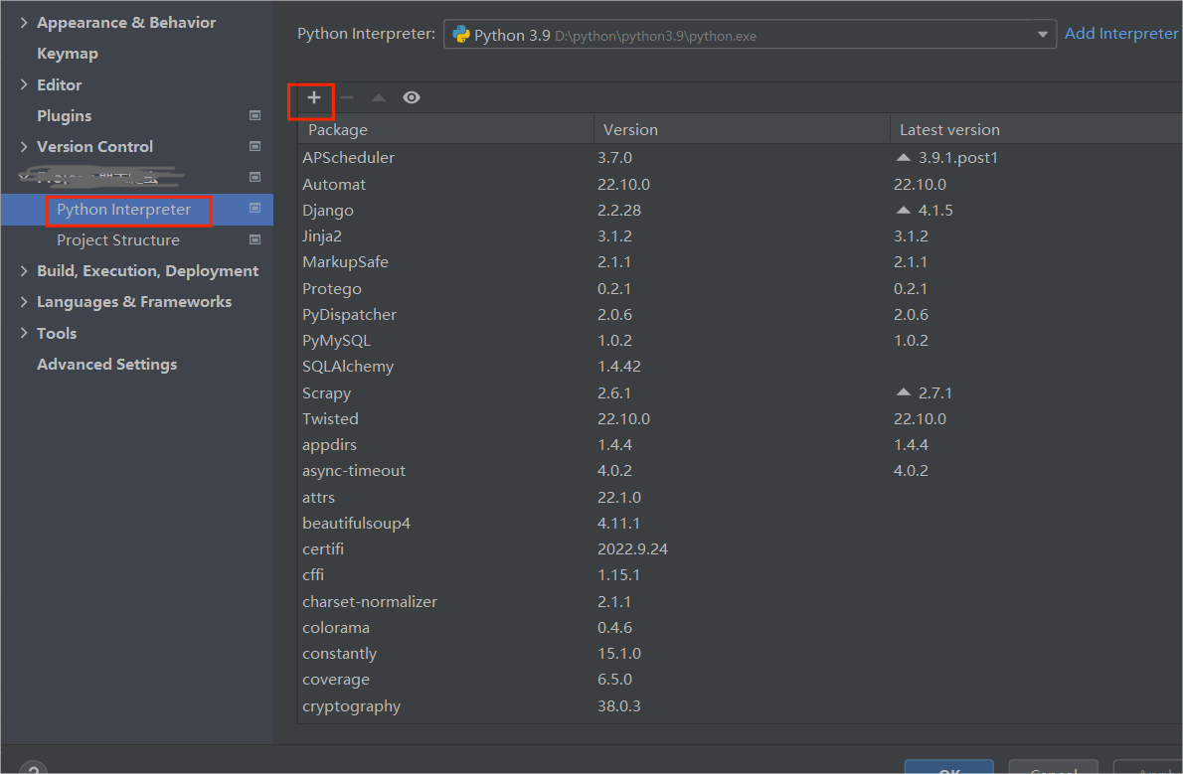The height and width of the screenshot is (774, 1183).
Task: Click the Python logo in interpreter field
Action: coord(461,35)
